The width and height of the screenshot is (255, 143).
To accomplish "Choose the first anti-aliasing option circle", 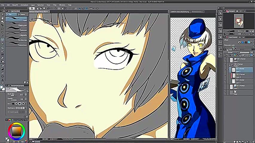I will [x=13, y=104].
